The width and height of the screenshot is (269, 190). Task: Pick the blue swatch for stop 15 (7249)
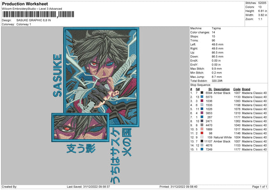pyautogui.click(x=202, y=149)
